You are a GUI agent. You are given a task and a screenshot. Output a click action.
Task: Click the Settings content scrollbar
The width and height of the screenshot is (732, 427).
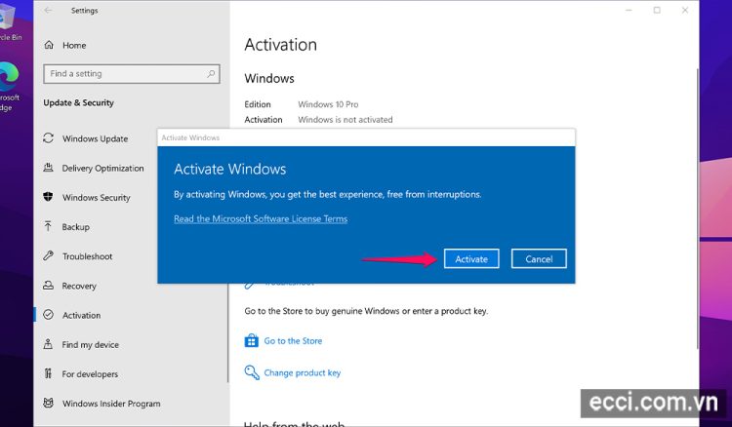[x=698, y=208]
